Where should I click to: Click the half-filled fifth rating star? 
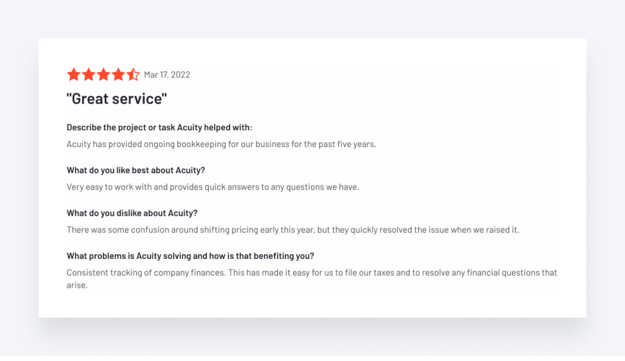tap(133, 75)
